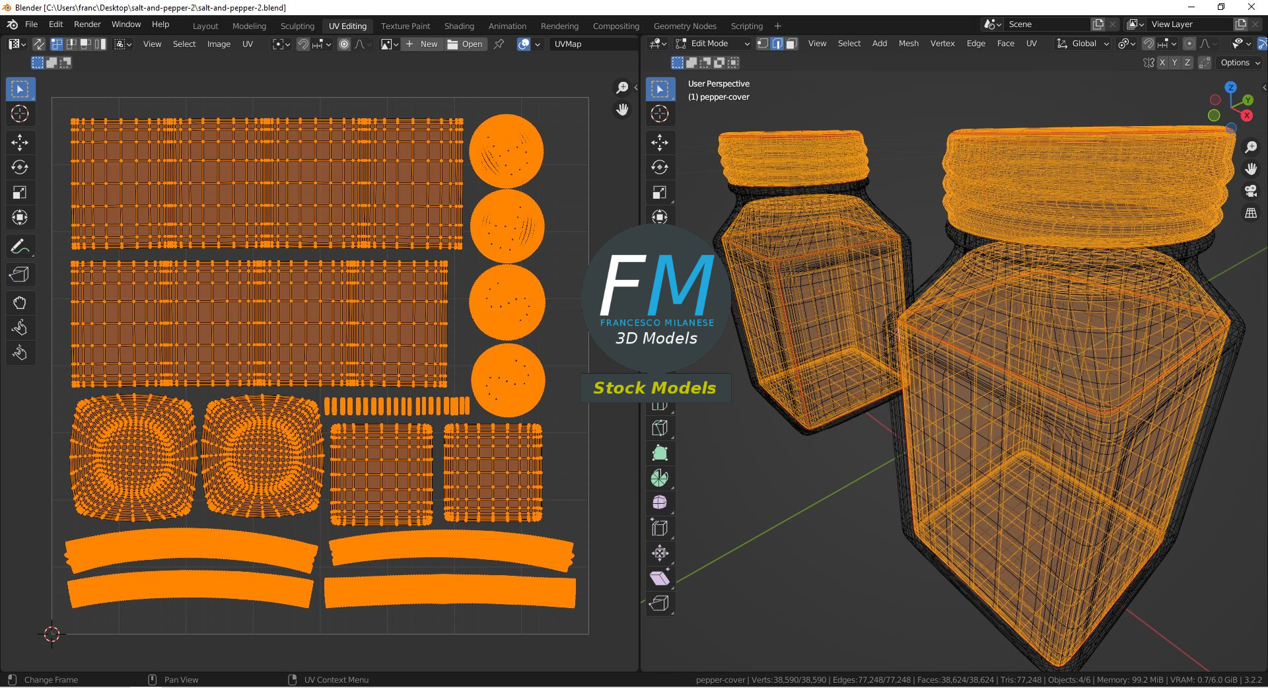Toggle Y axis mirror in the 3D viewport

point(1174,63)
